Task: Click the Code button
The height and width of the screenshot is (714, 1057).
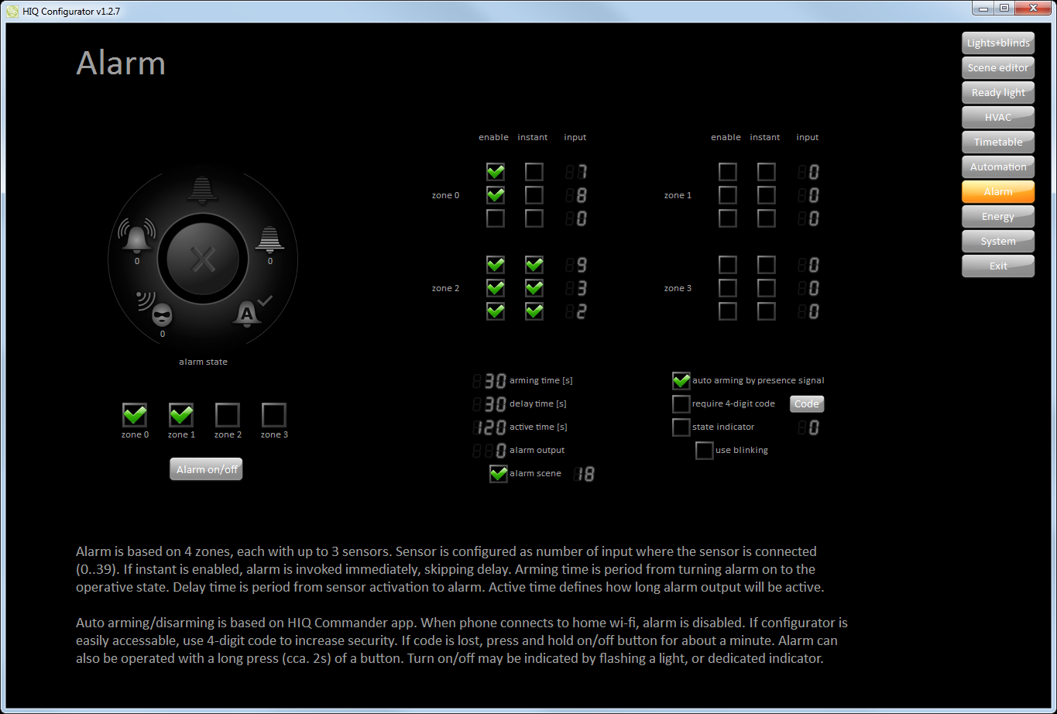Action: point(807,403)
